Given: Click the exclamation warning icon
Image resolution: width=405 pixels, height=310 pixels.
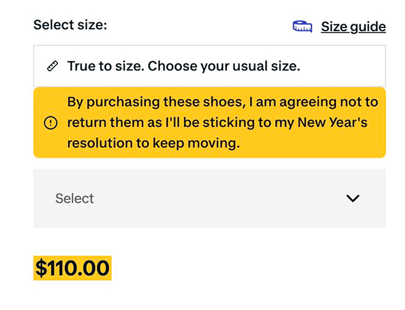Looking at the screenshot, I should tap(50, 123).
